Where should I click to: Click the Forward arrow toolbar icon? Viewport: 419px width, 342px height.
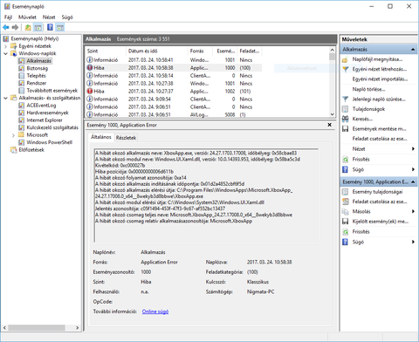coord(15,27)
